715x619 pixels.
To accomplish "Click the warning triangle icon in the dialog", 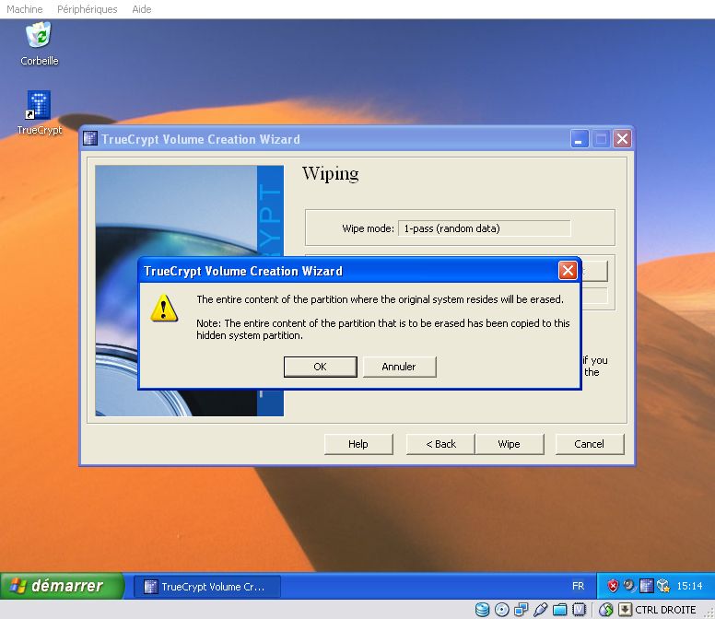I will [x=164, y=309].
